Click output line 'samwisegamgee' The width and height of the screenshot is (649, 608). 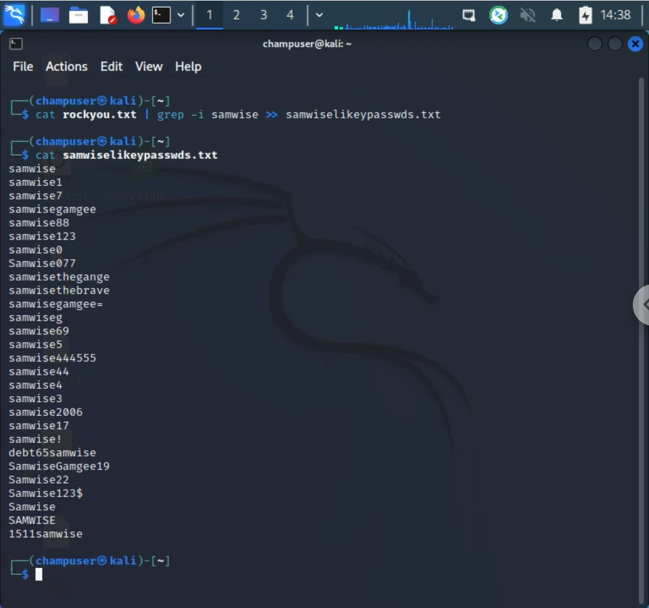[52, 209]
